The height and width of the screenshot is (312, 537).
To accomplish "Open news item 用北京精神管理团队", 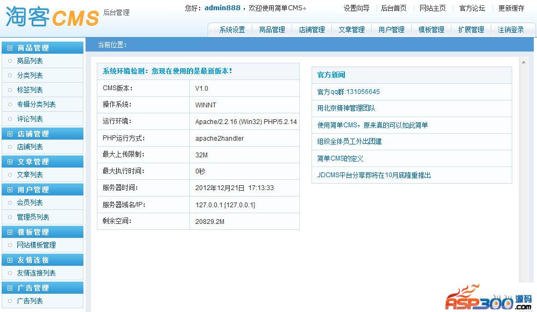I will click(x=346, y=108).
